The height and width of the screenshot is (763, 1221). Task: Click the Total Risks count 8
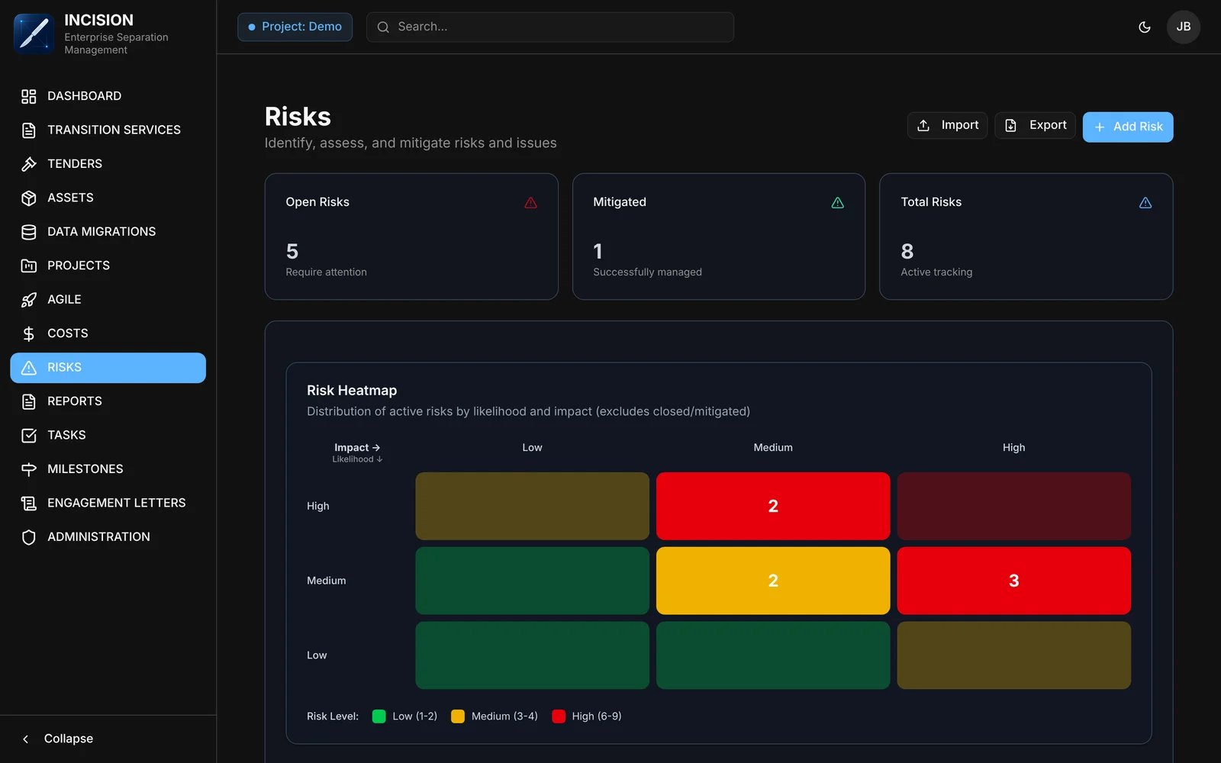[907, 251]
